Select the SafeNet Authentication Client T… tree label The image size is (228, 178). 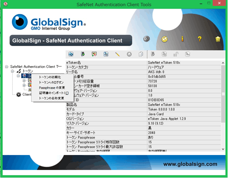click(36, 66)
